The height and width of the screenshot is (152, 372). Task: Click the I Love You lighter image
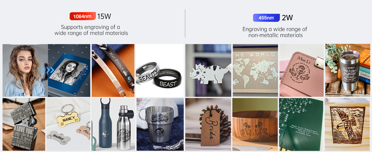24,124
